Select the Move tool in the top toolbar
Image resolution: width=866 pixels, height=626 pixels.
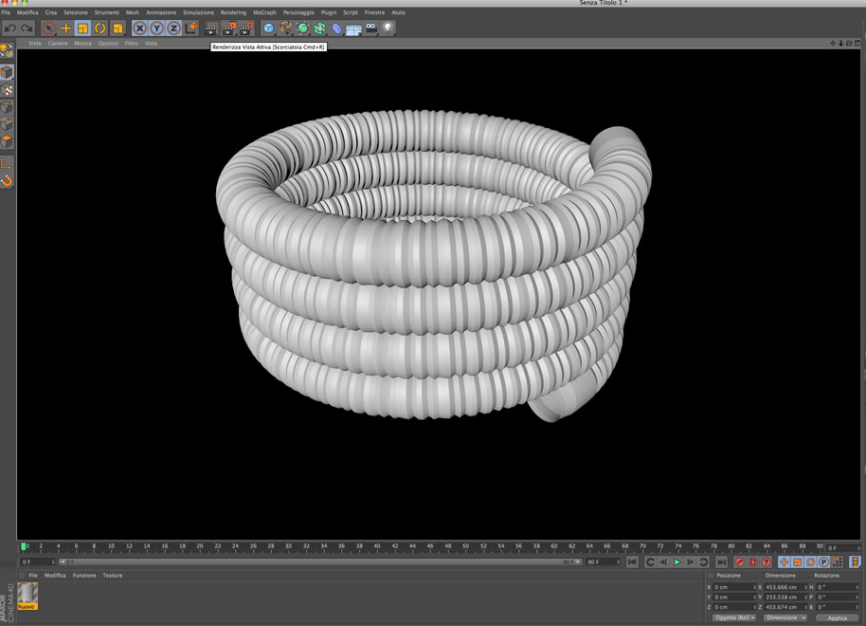click(x=65, y=28)
